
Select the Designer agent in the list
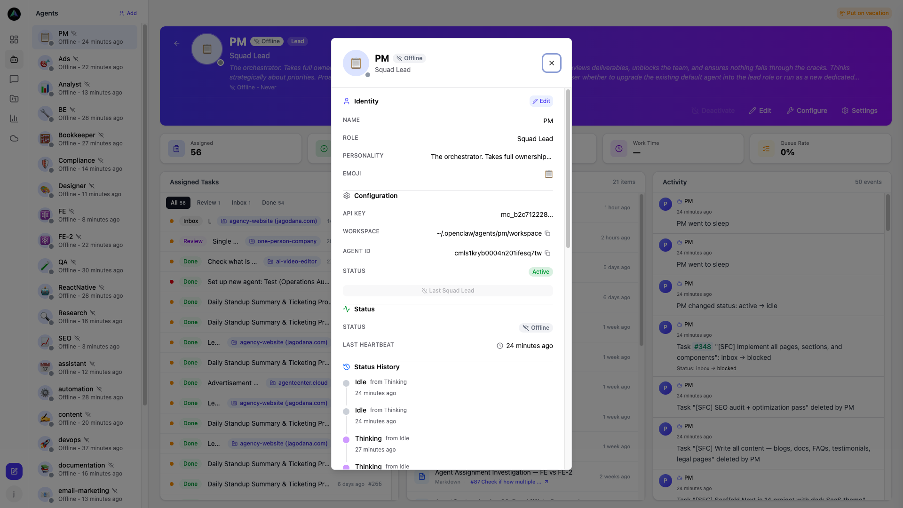(85, 190)
